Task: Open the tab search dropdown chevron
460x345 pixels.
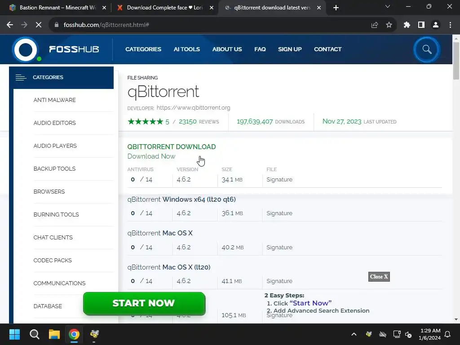Action: pyautogui.click(x=388, y=6)
